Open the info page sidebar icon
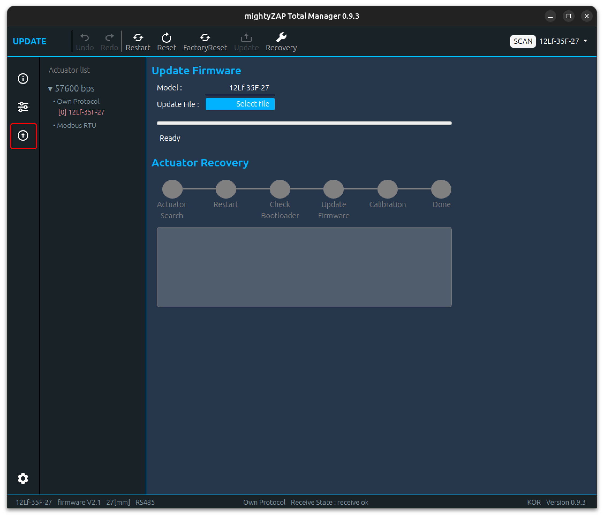The width and height of the screenshot is (604, 517). [x=23, y=79]
